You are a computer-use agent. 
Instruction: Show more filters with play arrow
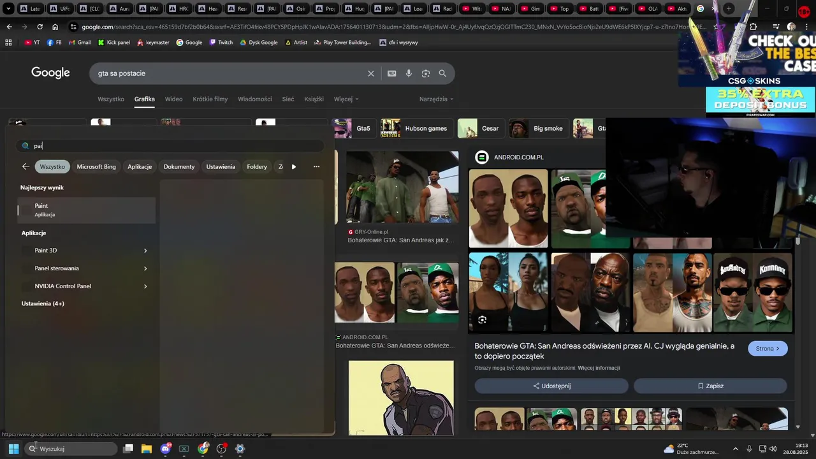click(294, 166)
